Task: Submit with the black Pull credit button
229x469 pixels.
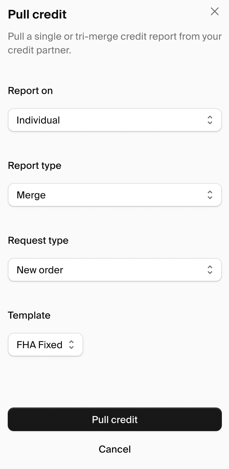Action: pos(114,419)
